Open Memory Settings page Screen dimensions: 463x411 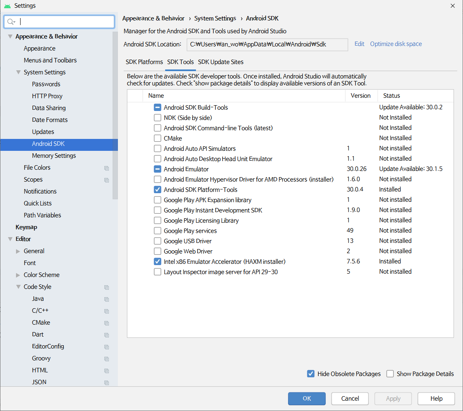pos(54,156)
